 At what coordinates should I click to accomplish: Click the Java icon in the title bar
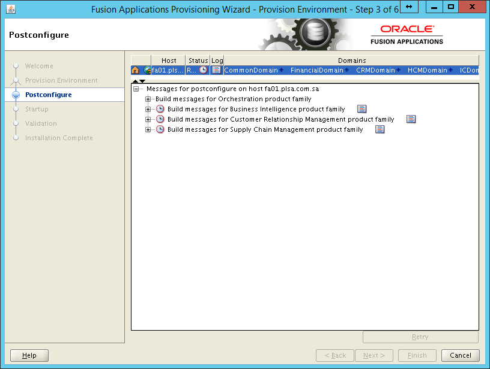11,10
